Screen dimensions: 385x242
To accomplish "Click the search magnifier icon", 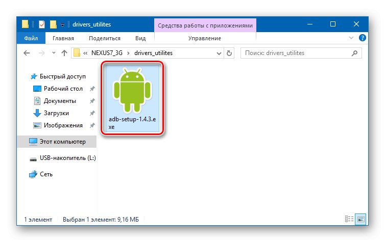I will pos(354,53).
